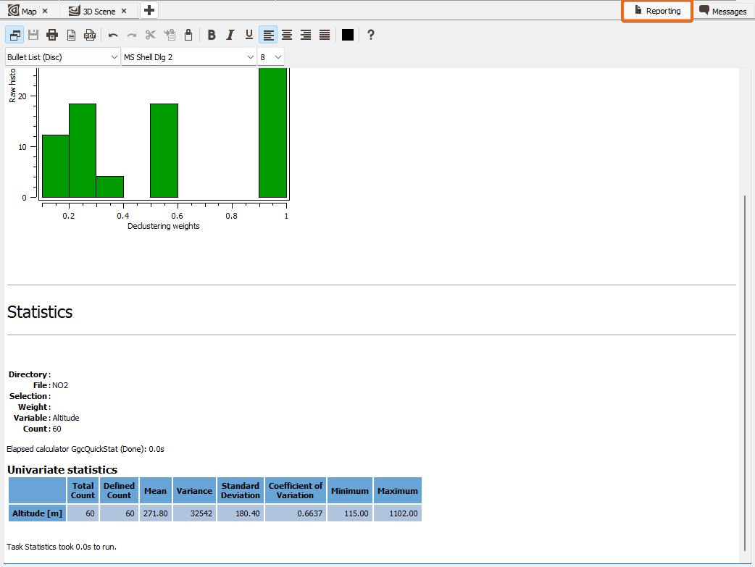Click the undo arrow icon
Screen dimensions: 755x567
(x=113, y=35)
